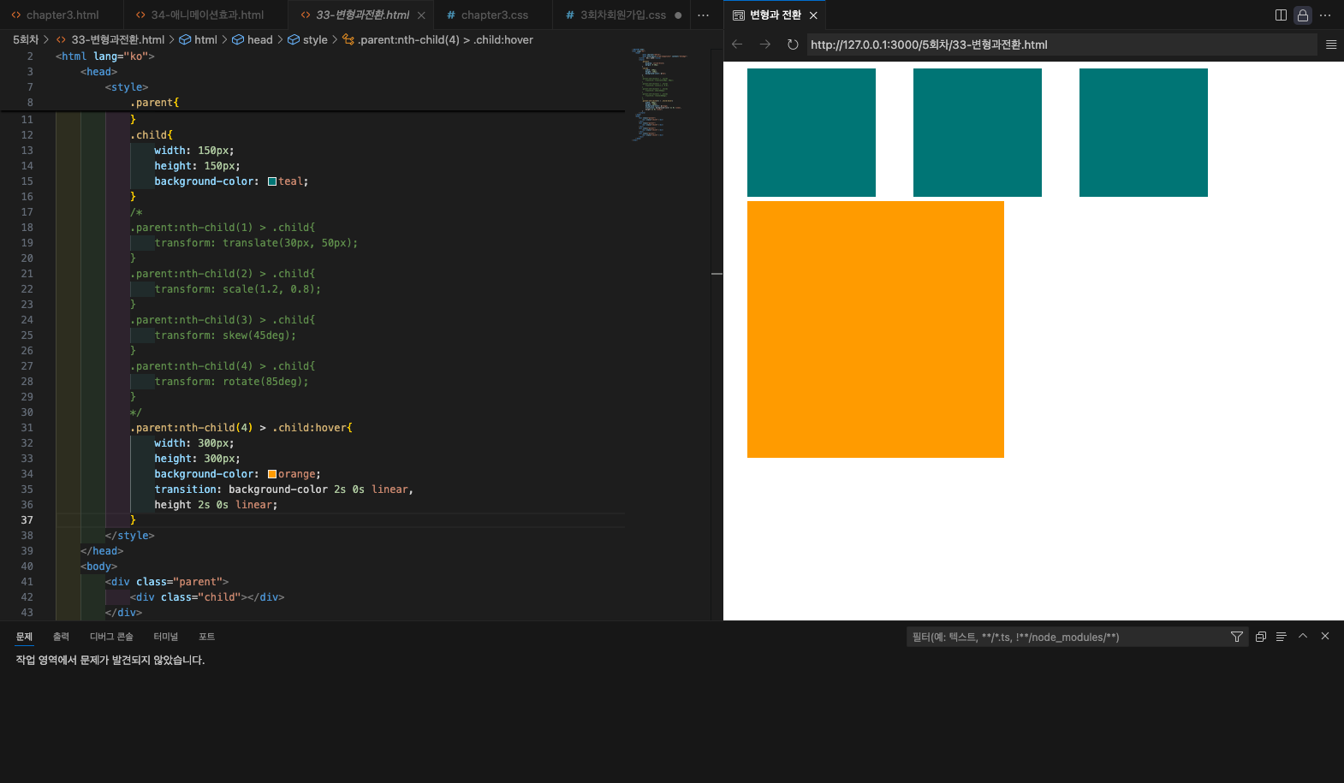This screenshot has width=1344, height=783.
Task: Maximize the panel with chevron up icon
Action: click(1303, 636)
